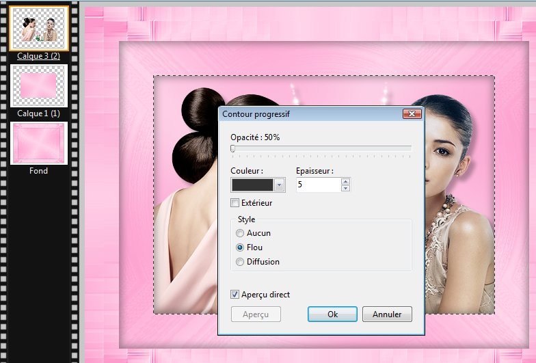Decrease Epaisseur with the down arrow
This screenshot has height=363, width=536.
345,188
